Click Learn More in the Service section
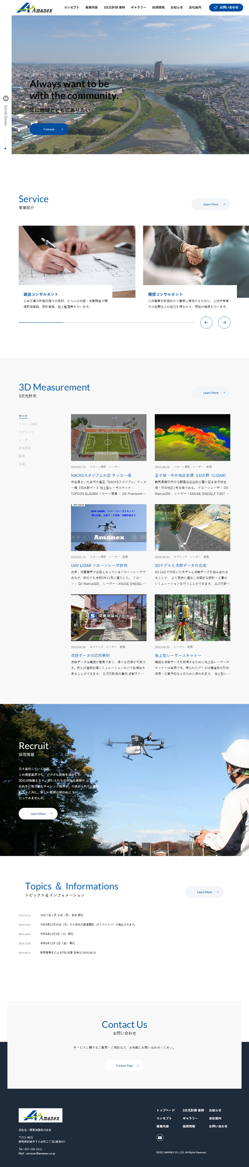This screenshot has height=1167, width=249. coord(211,204)
